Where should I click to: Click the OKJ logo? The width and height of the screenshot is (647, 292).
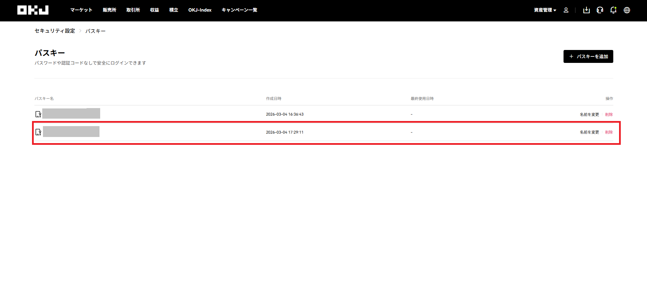coord(33,10)
